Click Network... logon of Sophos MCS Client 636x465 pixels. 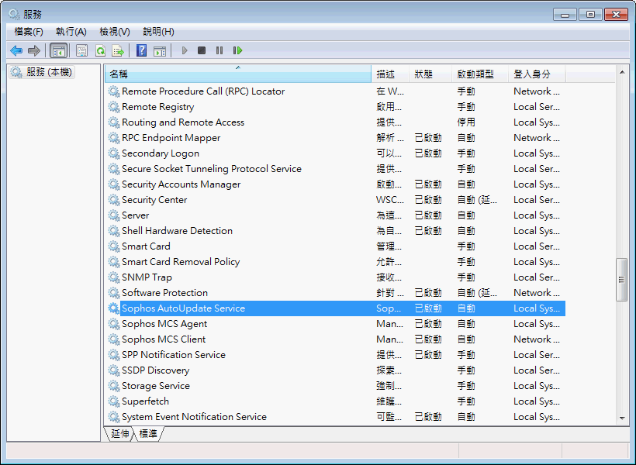[537, 339]
